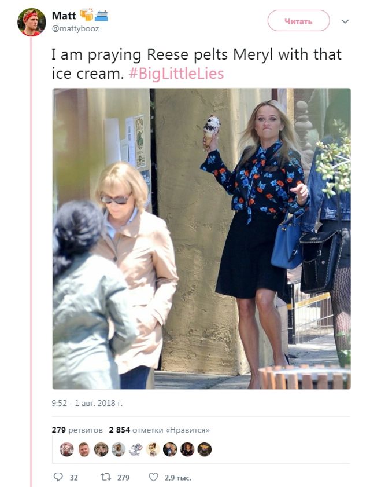Open the tweet timestamp 9:52 - 1 авг. 2018

[x=87, y=403]
